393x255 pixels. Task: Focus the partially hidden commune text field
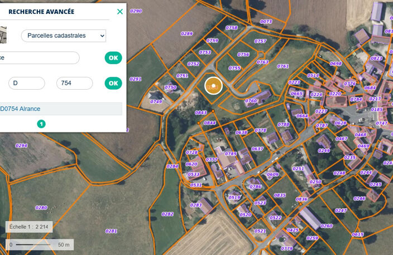(40, 58)
